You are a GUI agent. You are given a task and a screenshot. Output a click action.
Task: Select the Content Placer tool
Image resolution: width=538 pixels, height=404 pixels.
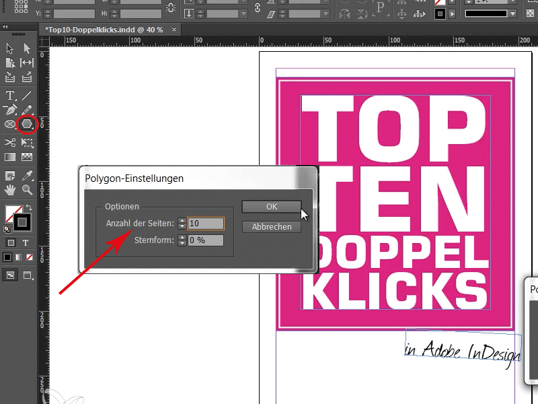click(x=27, y=77)
